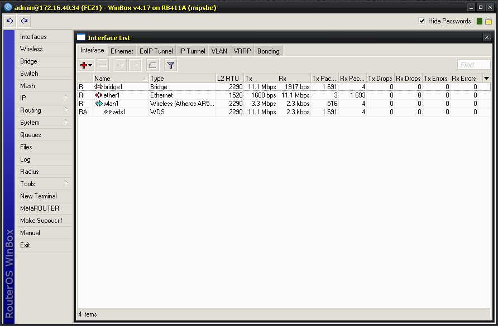Toggle the Hide Passwords checkbox
This screenshot has width=498, height=326.
pos(422,21)
